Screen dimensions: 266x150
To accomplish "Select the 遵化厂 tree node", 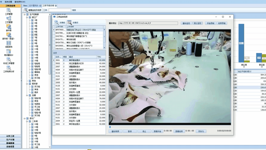I will [x=32, y=118].
